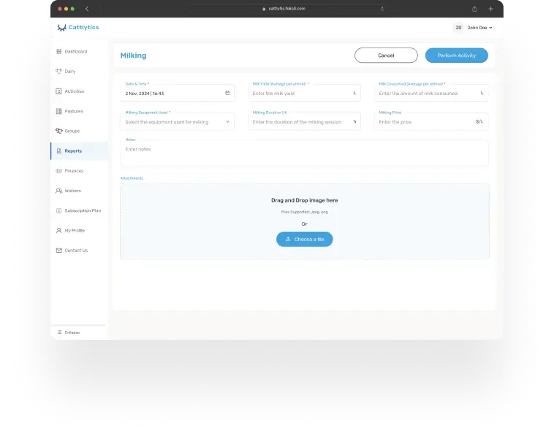Reload the page with the refresh icon
This screenshot has height=440, width=554.
[382, 9]
